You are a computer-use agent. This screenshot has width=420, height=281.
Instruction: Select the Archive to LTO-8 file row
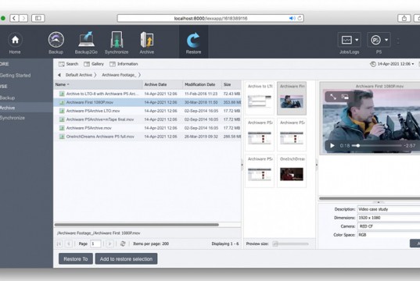pyautogui.click(x=147, y=94)
